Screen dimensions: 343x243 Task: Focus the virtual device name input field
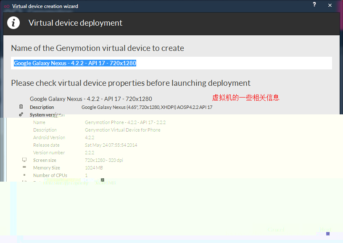click(x=171, y=63)
